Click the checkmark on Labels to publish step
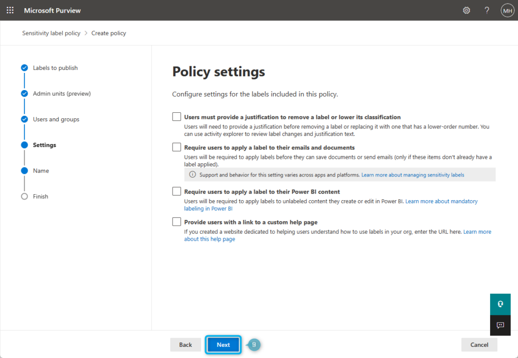The height and width of the screenshot is (358, 518). [24, 67]
